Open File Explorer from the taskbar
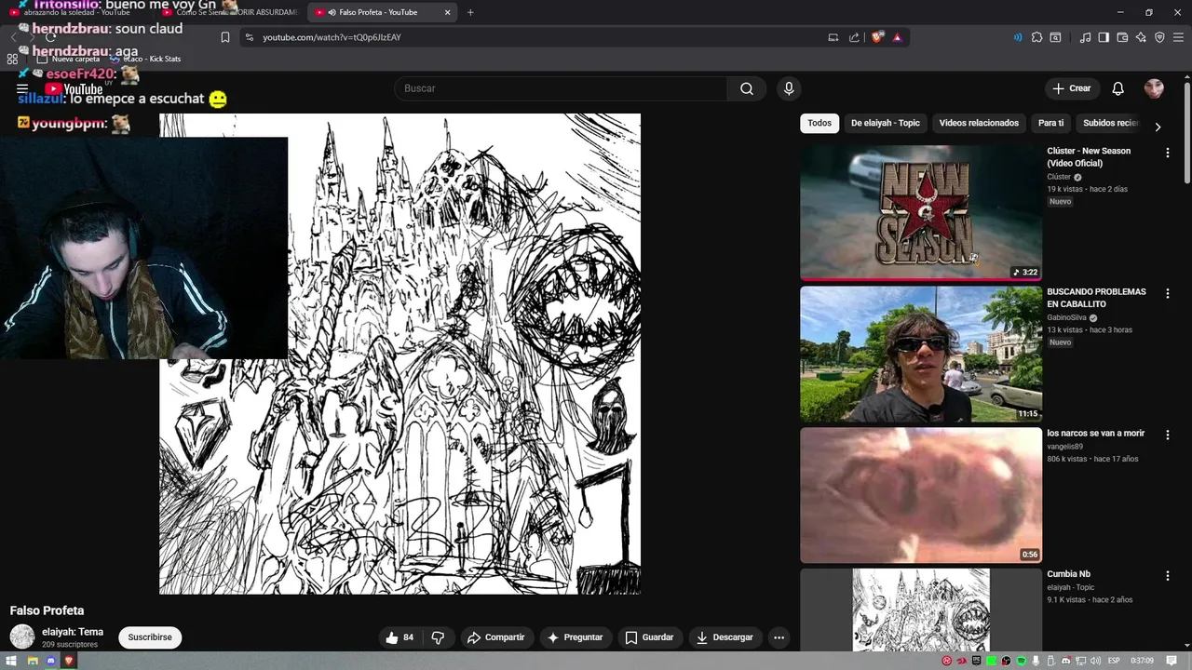The width and height of the screenshot is (1192, 670). click(x=32, y=661)
